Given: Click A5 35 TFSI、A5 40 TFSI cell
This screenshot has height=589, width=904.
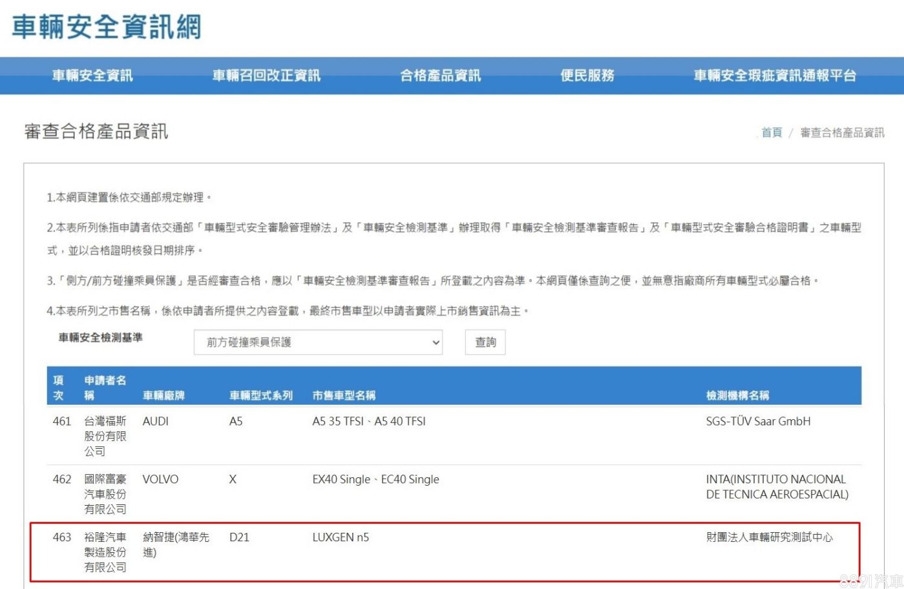Looking at the screenshot, I should point(369,421).
